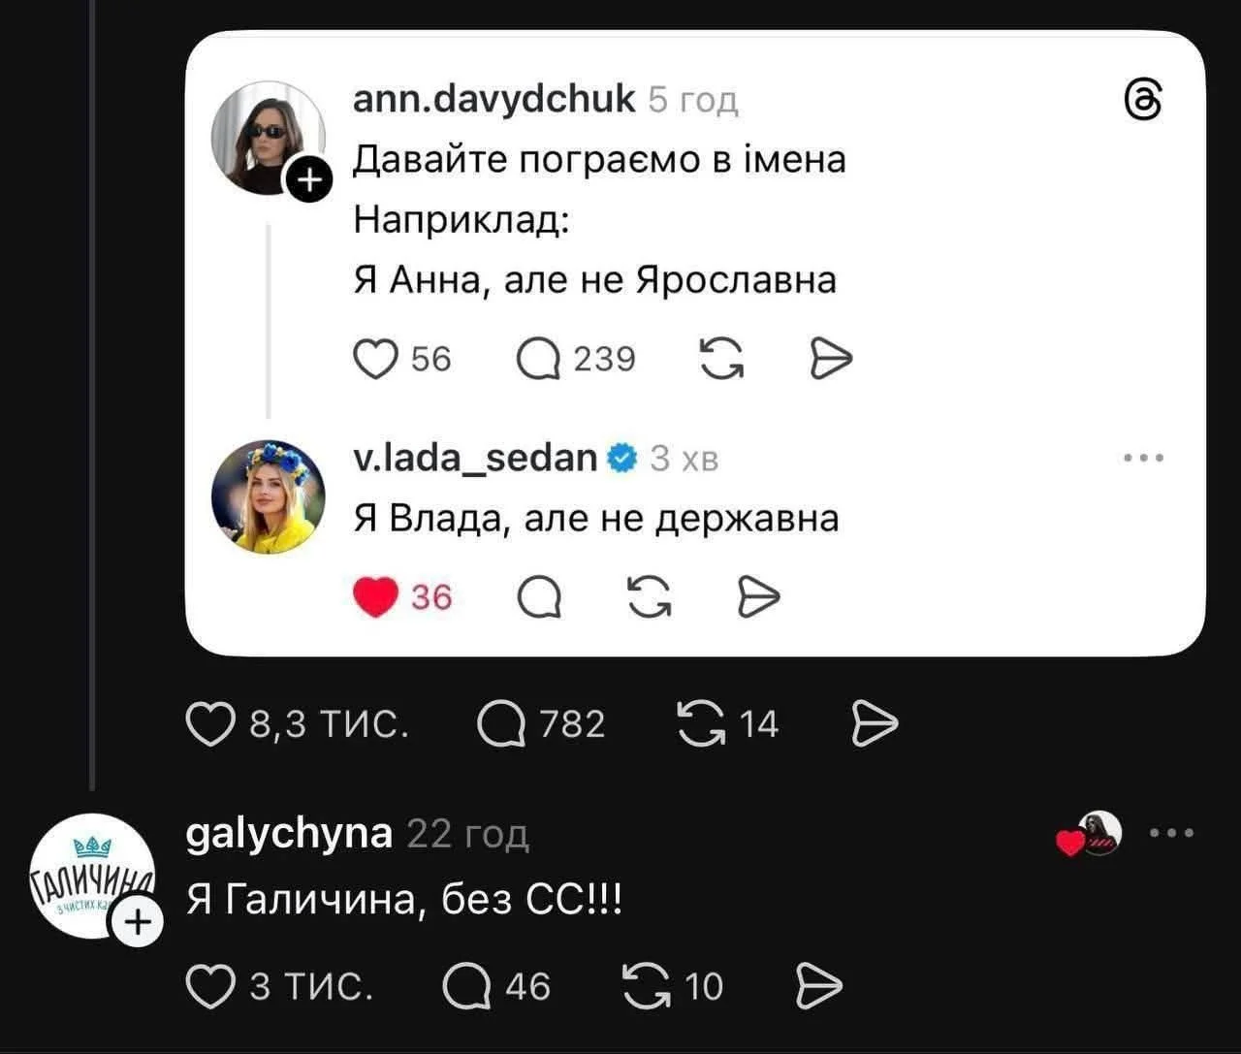This screenshot has height=1054, width=1241.
Task: Open the 782 comments on main post
Action: (x=501, y=724)
